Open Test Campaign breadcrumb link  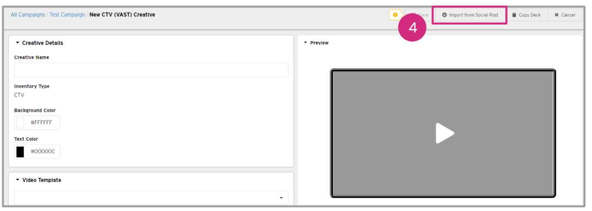pyautogui.click(x=67, y=15)
